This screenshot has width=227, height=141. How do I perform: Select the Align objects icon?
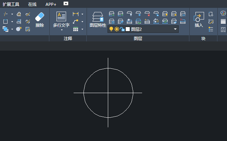pyautogui.click(x=19, y=22)
